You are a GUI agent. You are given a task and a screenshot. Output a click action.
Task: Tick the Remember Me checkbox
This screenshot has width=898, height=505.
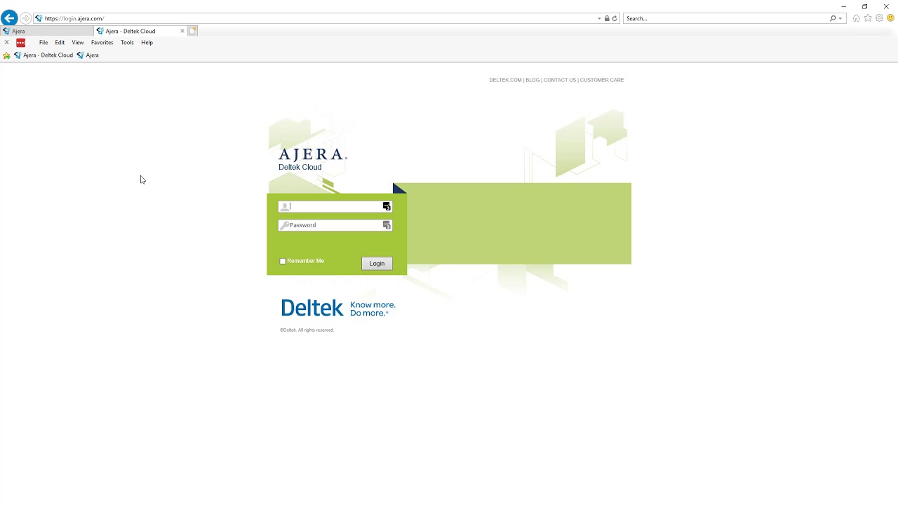point(283,261)
